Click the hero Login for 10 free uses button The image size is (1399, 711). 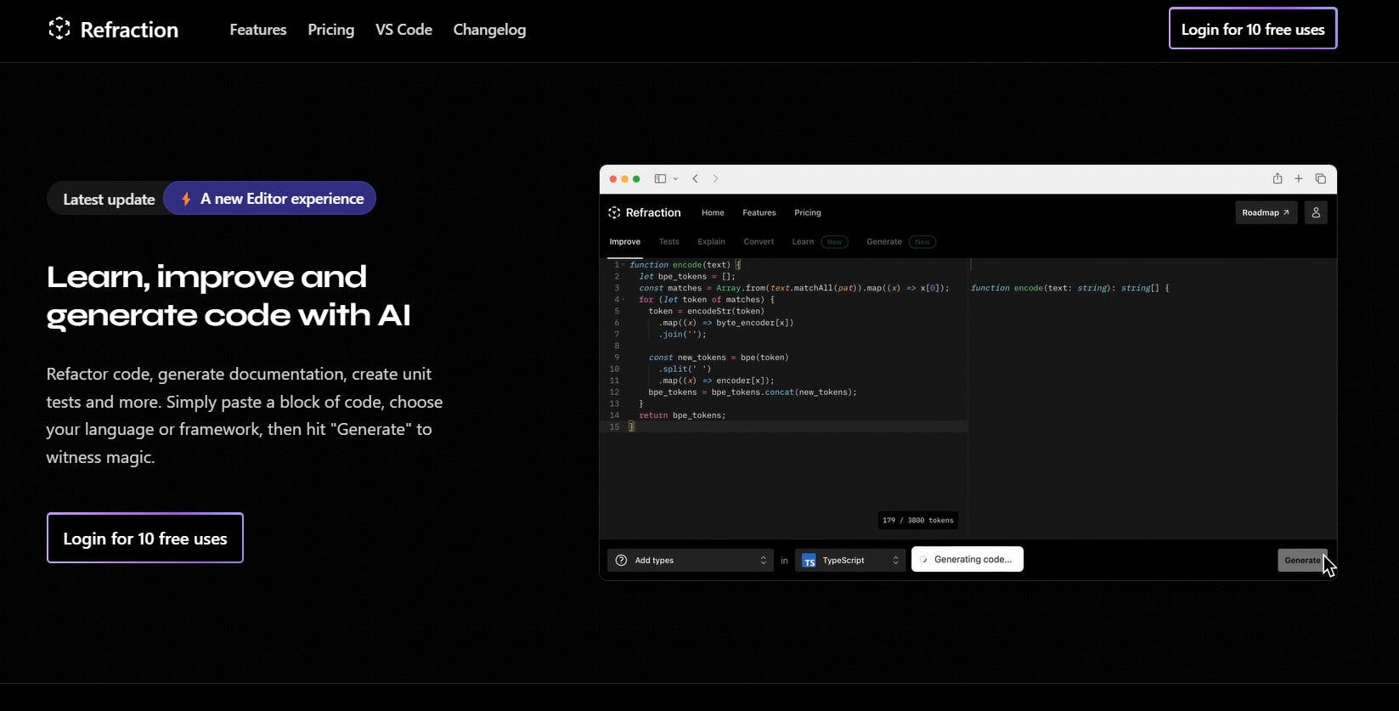tap(145, 538)
